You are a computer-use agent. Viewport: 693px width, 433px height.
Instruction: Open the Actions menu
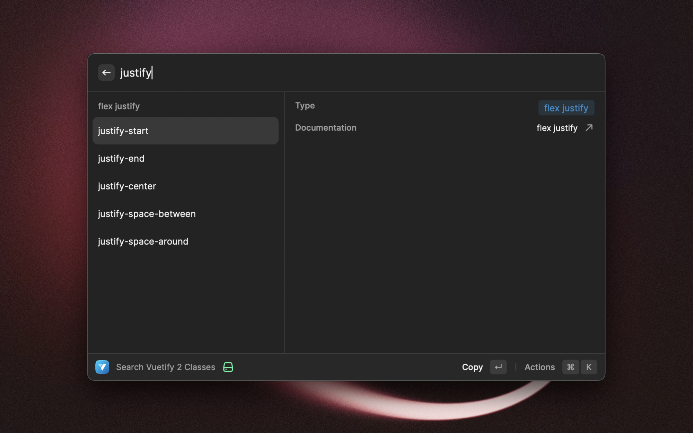pos(540,367)
